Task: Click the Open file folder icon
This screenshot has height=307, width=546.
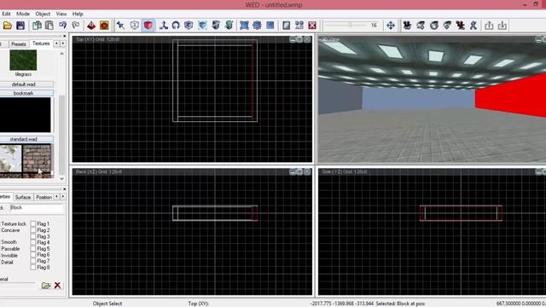Action: 8,26
